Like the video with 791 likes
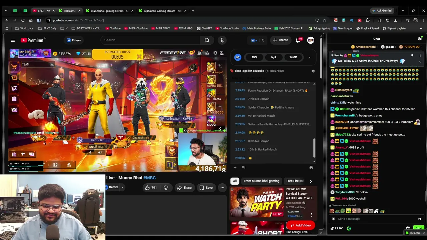 150,188
